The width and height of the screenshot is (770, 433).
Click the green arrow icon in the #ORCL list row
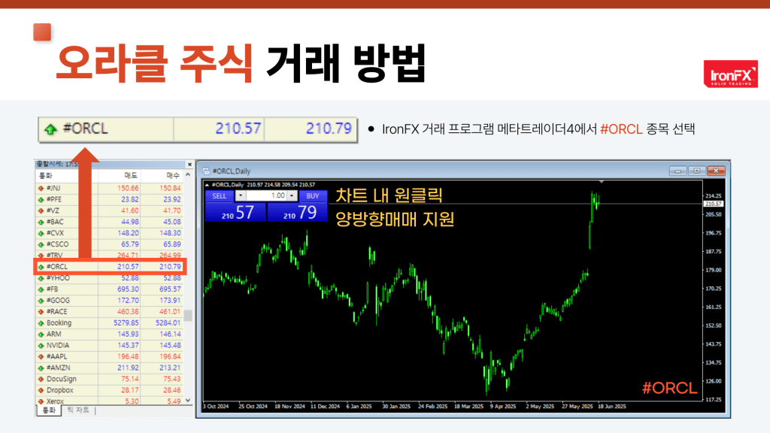(41, 267)
